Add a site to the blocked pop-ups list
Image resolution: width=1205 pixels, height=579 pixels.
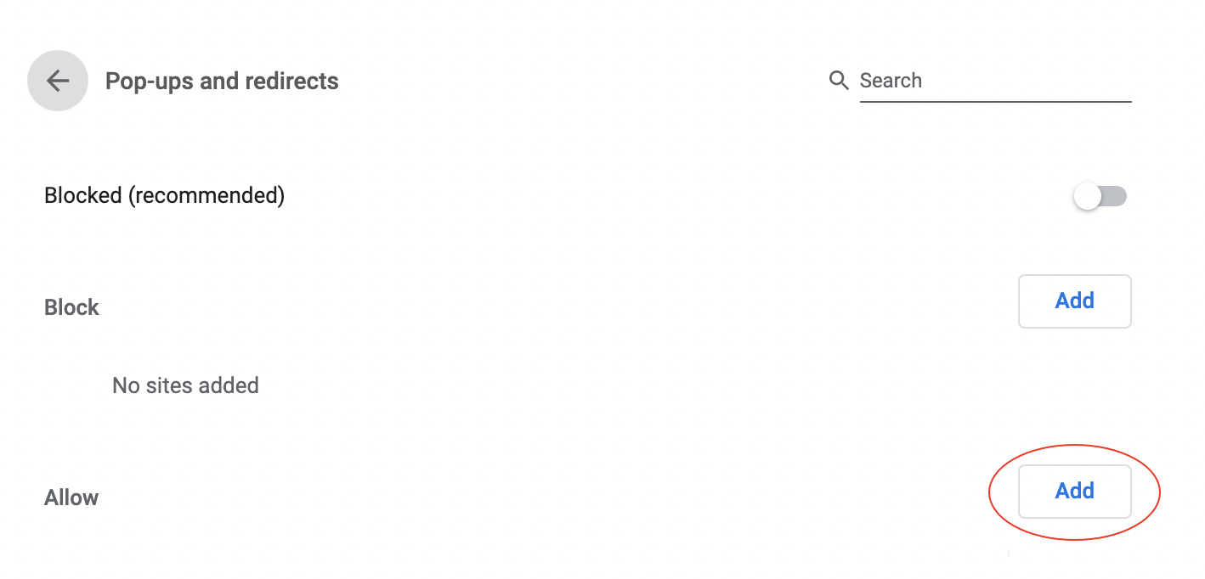click(1074, 301)
